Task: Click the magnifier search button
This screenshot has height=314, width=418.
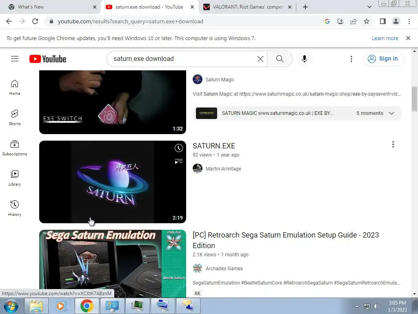Action: pos(280,59)
